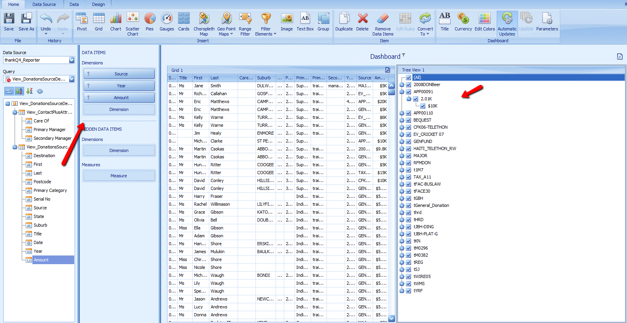
Task: Click the sort A-Z field list icon
Action: tap(19, 91)
